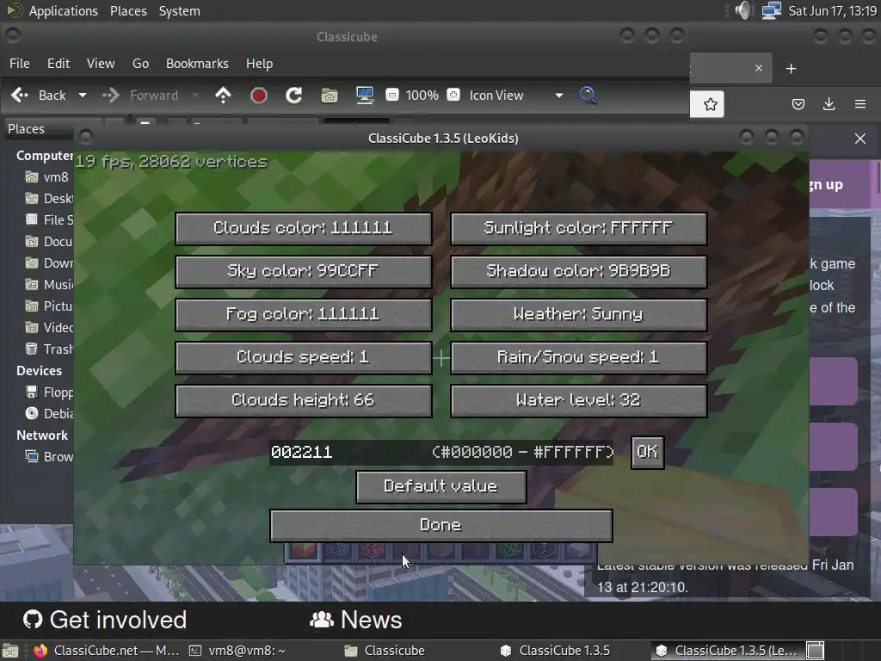
Task: Click Done to close environment settings
Action: [441, 526]
